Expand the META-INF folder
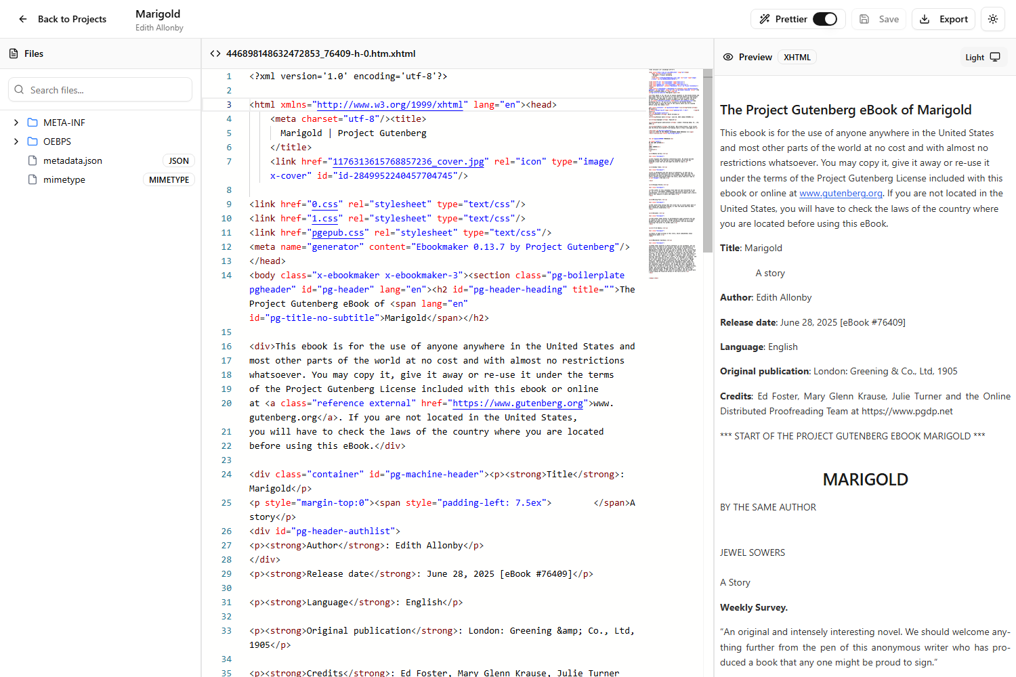The width and height of the screenshot is (1016, 677). [x=16, y=123]
